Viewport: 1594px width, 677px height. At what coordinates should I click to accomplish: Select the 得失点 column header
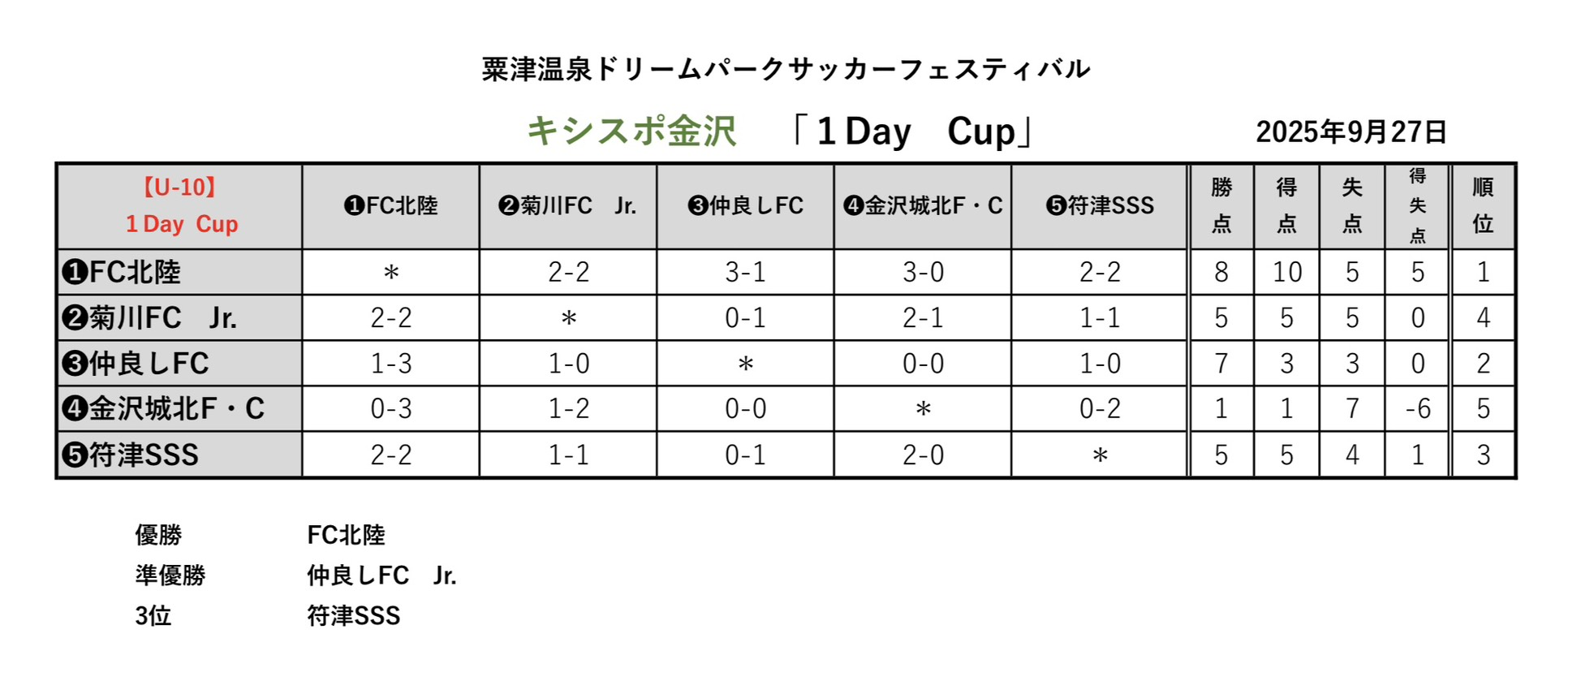click(1417, 205)
